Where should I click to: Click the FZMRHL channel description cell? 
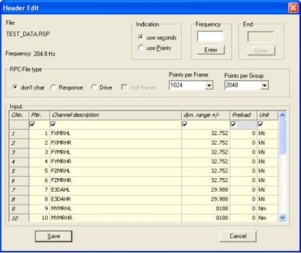point(116,171)
